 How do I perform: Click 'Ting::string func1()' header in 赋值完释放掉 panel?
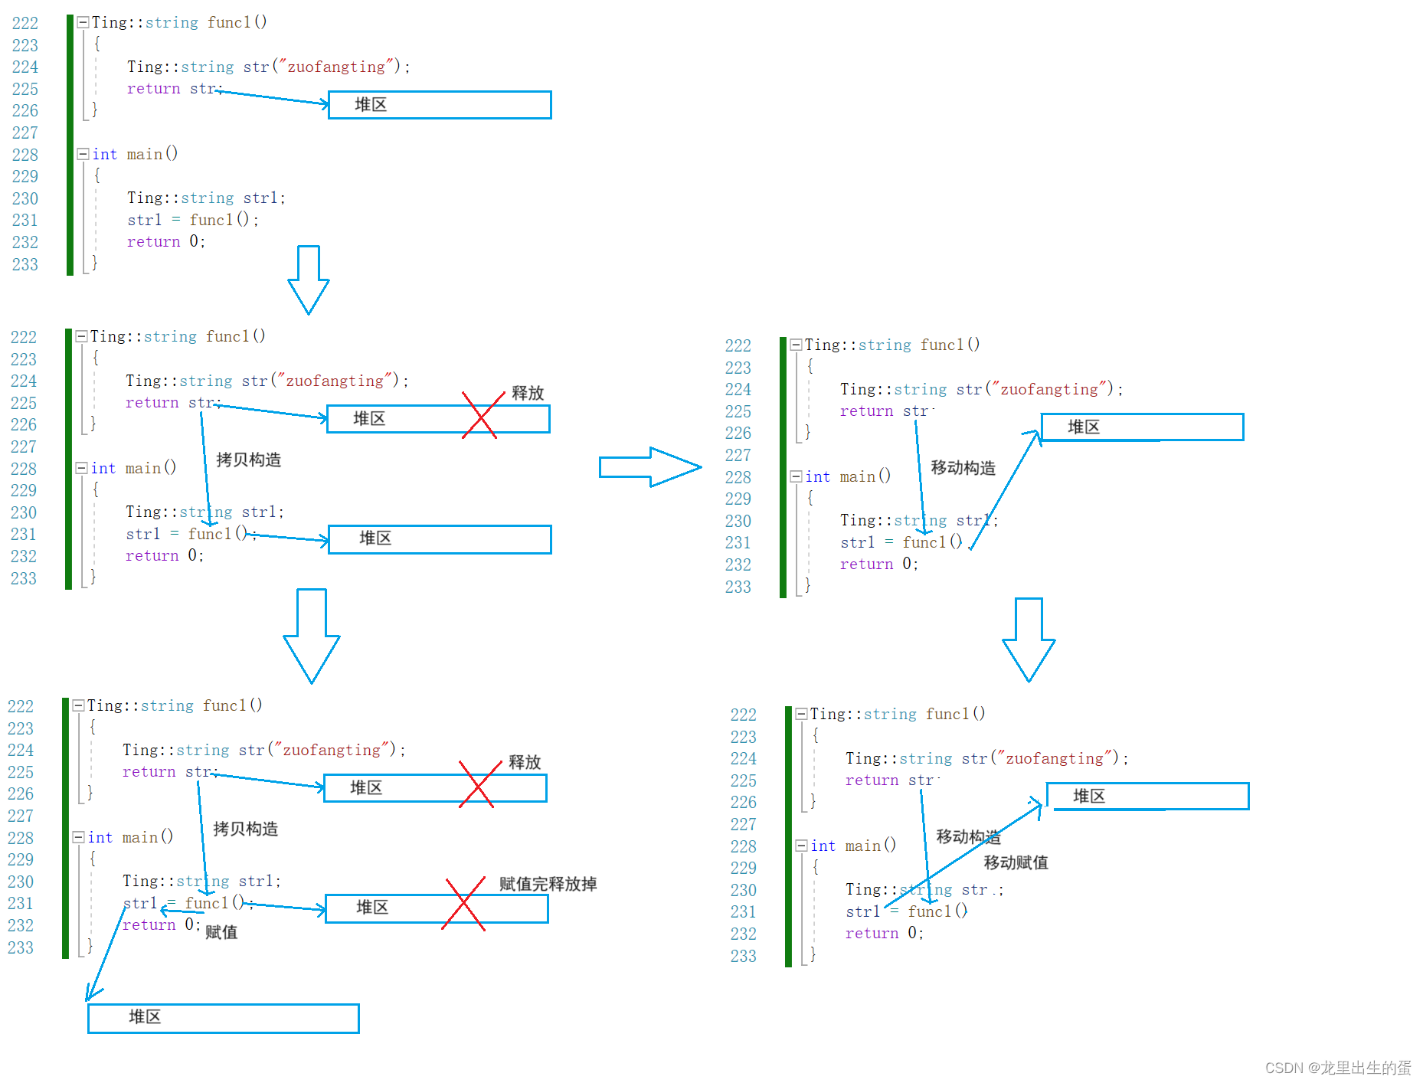(175, 705)
